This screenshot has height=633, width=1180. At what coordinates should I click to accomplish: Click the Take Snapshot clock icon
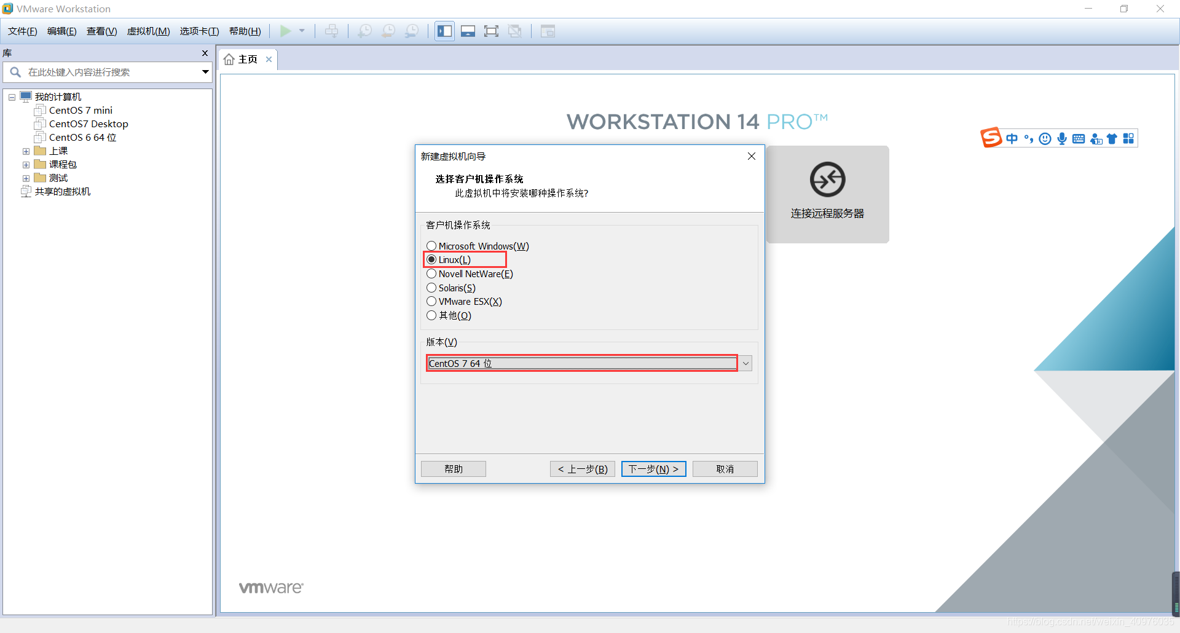pyautogui.click(x=365, y=31)
